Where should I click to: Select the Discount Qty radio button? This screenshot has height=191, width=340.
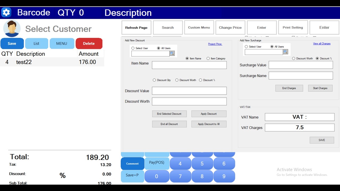pyautogui.click(x=154, y=80)
